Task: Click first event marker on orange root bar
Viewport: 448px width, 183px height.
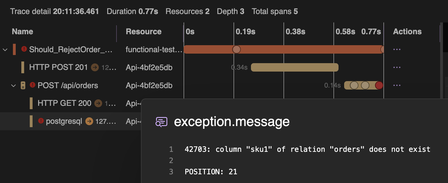Action: [x=236, y=49]
